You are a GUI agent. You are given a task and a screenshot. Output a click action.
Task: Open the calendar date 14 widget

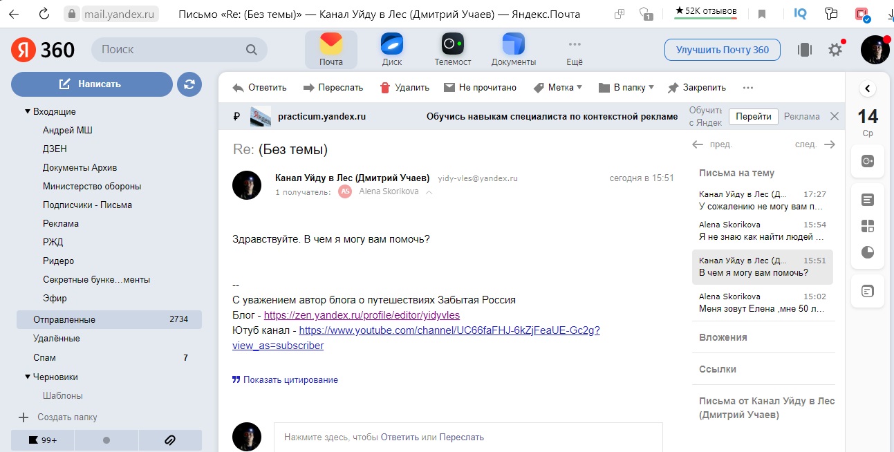(x=868, y=122)
